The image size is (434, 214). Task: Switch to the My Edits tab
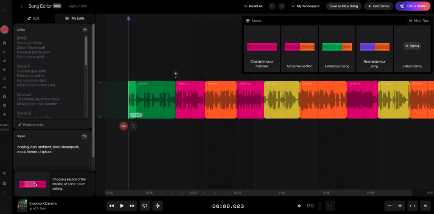click(74, 18)
